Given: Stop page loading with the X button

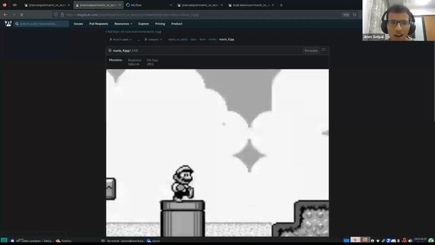Looking at the screenshot, I should 22,14.
